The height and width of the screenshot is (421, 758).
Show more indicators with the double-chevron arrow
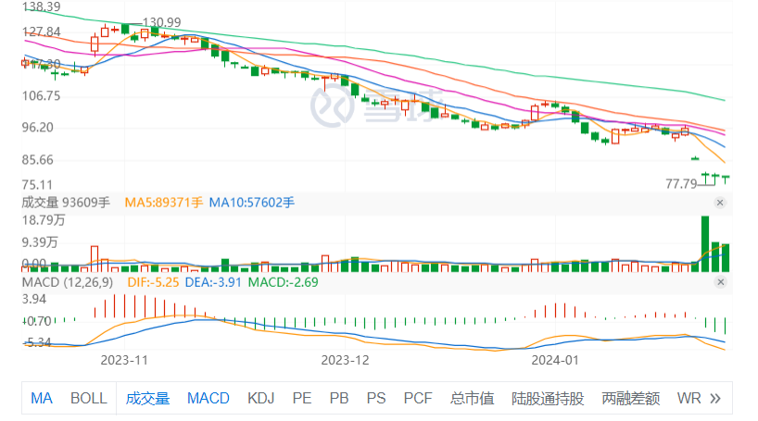(x=715, y=398)
